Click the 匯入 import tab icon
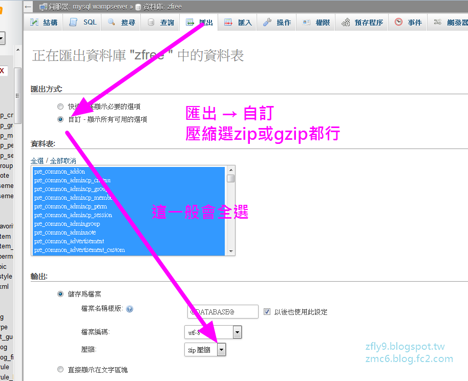The width and height of the screenshot is (468, 381). pos(228,22)
